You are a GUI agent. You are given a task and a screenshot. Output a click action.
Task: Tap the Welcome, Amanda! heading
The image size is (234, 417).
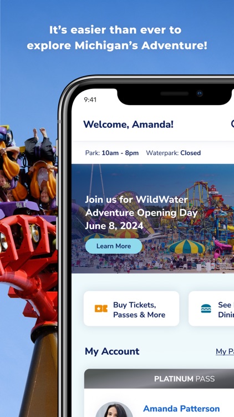tap(129, 124)
